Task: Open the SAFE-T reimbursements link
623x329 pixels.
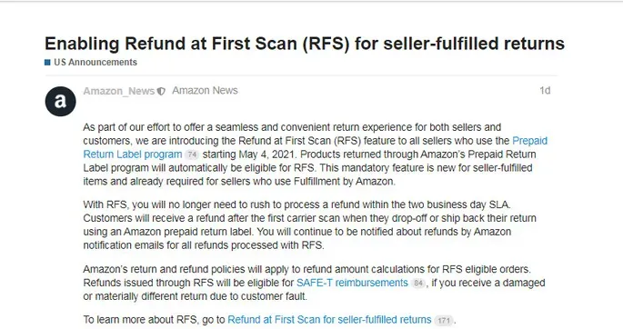Action: (x=352, y=283)
